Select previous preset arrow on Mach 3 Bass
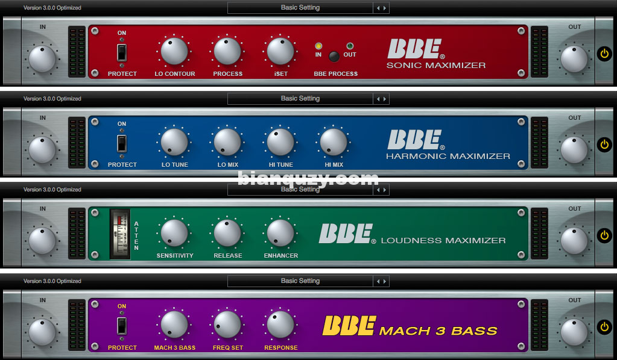Viewport: 617px width, 360px height. click(378, 281)
